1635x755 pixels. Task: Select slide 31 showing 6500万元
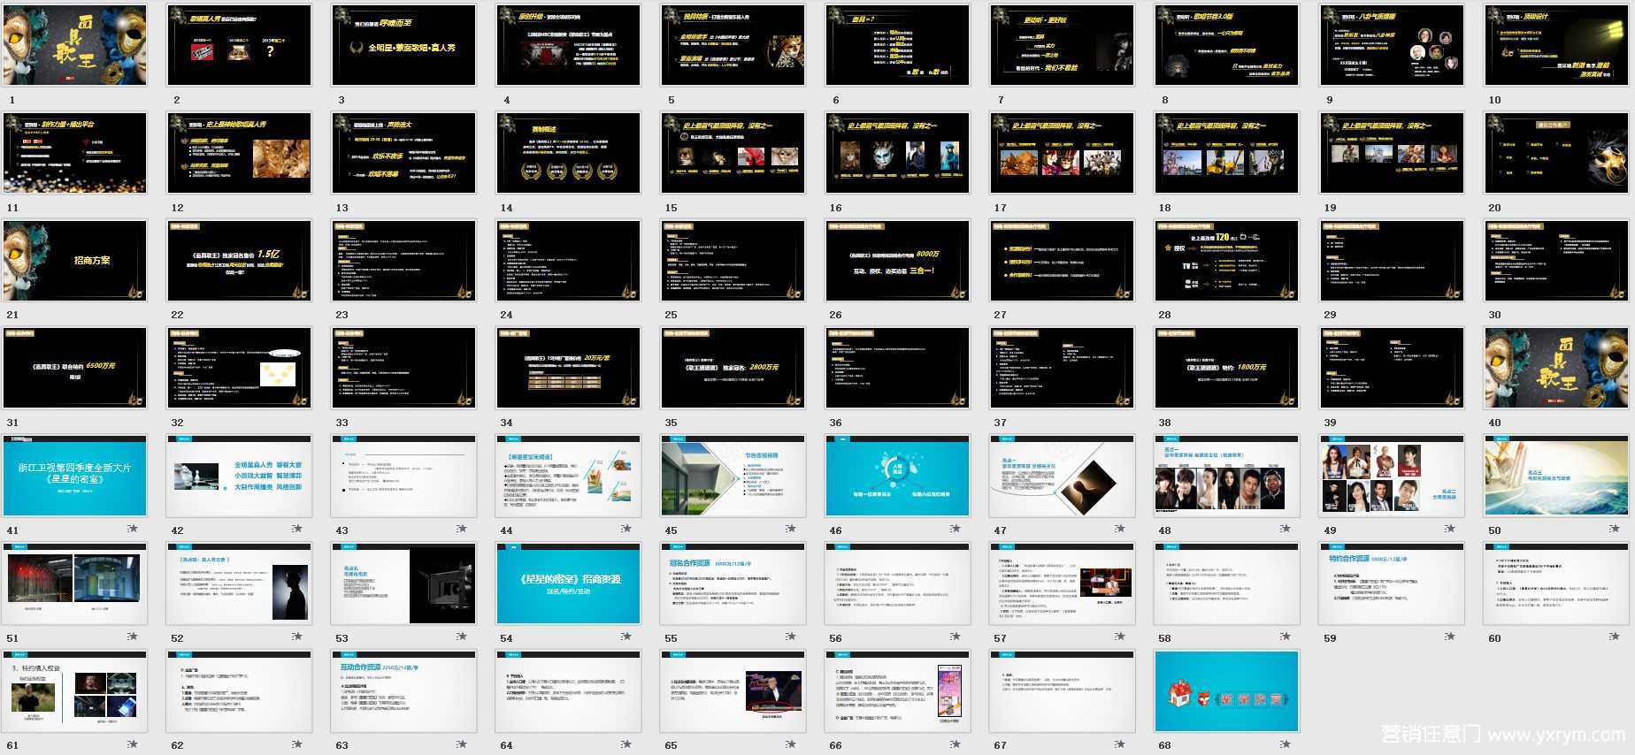click(x=74, y=368)
